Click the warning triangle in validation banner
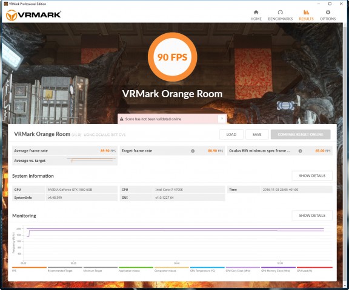This screenshot has width=349, height=290. pyautogui.click(x=122, y=119)
